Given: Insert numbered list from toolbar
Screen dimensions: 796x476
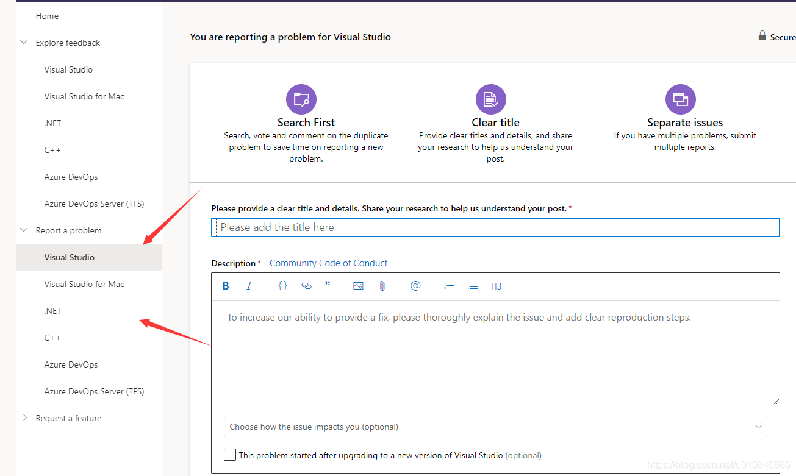Looking at the screenshot, I should (450, 285).
